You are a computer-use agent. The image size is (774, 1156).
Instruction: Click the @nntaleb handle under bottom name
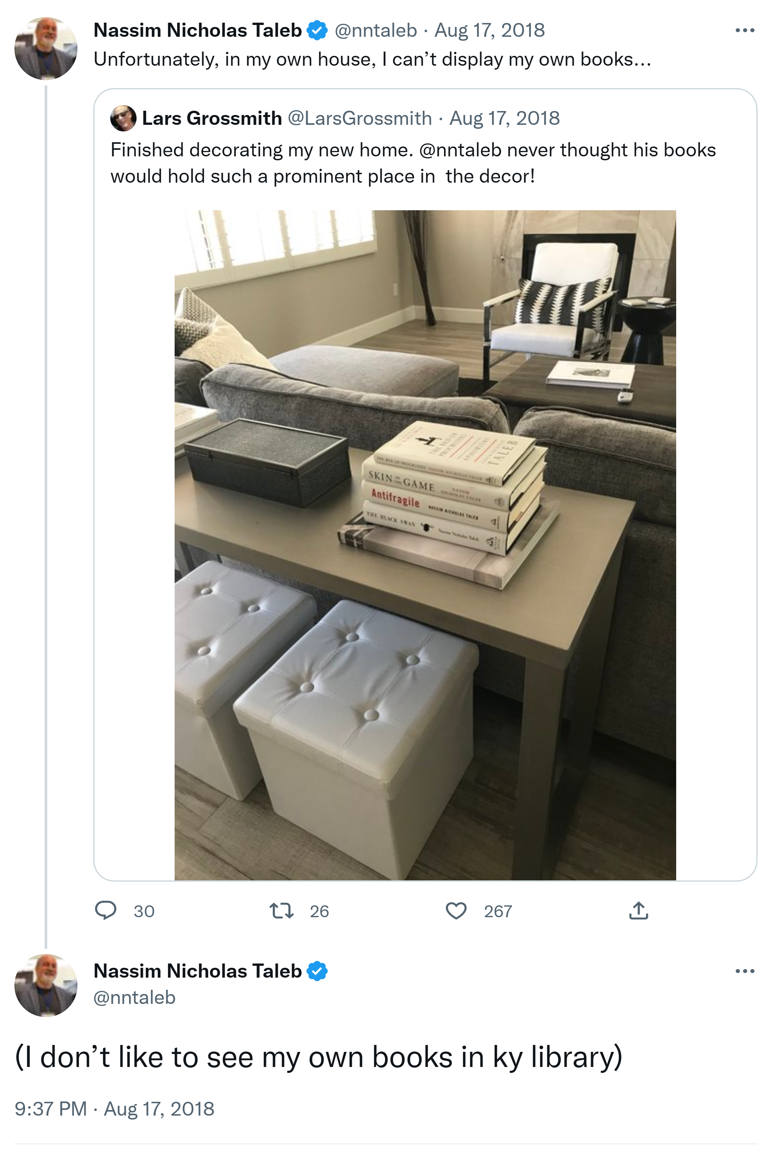click(134, 998)
